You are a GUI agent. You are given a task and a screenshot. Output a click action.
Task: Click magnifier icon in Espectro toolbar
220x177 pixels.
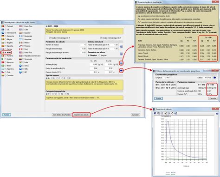(169, 113)
